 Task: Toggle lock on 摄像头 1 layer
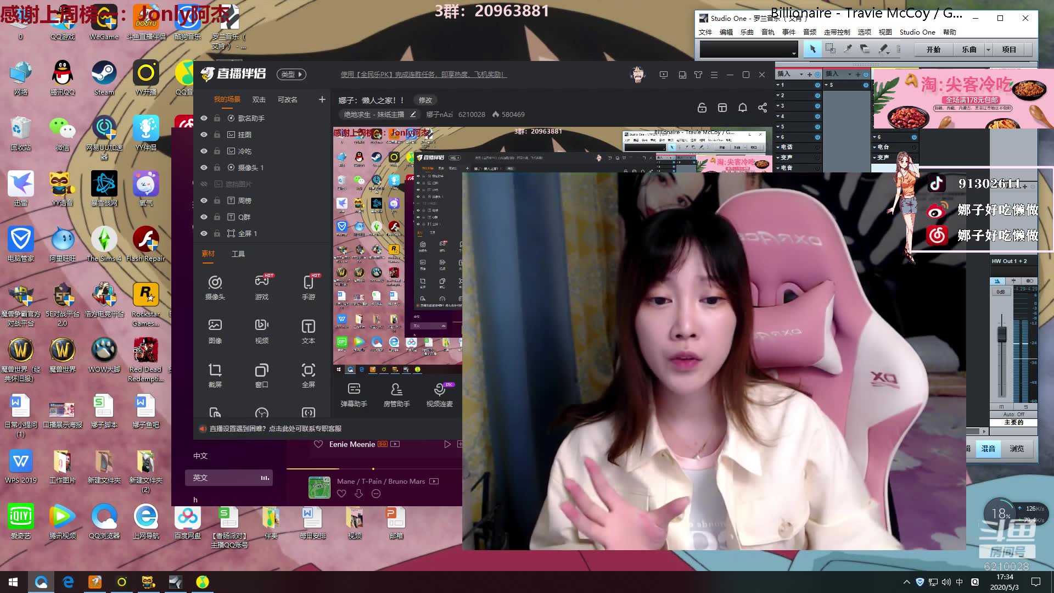tap(217, 167)
